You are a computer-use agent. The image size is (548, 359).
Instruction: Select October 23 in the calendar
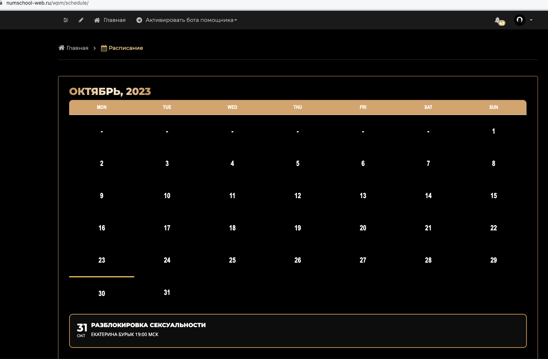pyautogui.click(x=102, y=260)
